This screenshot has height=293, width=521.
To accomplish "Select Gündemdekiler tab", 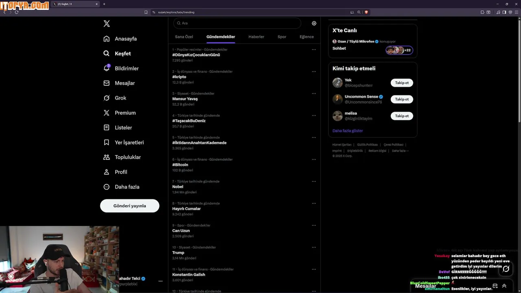I will click(x=221, y=37).
